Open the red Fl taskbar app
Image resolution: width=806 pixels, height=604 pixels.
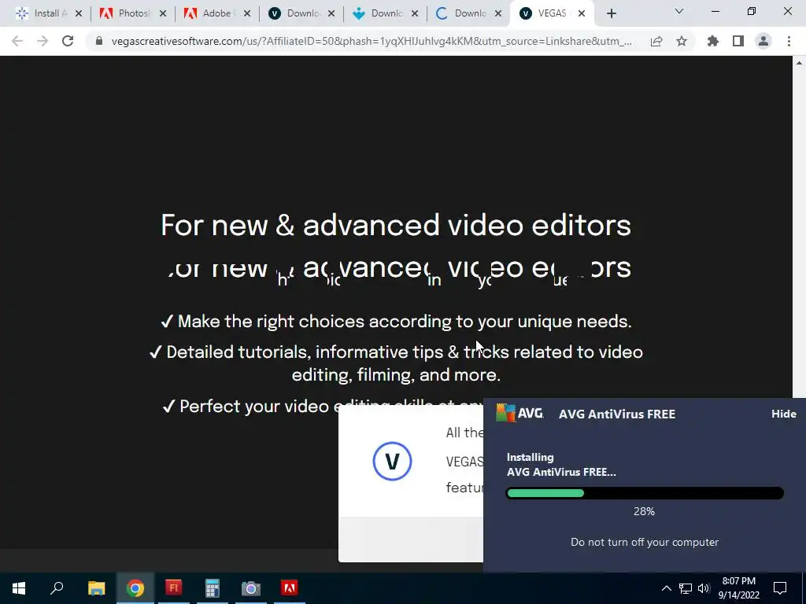(x=174, y=588)
